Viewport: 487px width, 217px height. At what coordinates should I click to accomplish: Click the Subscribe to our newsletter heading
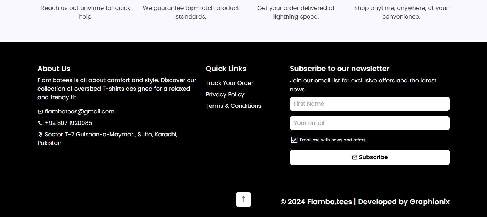click(339, 69)
